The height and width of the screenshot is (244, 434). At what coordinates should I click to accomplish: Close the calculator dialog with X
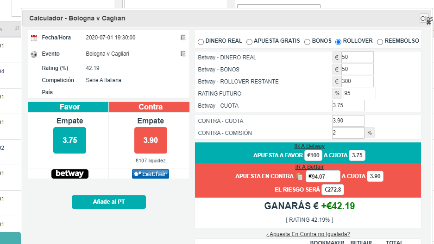(428, 23)
